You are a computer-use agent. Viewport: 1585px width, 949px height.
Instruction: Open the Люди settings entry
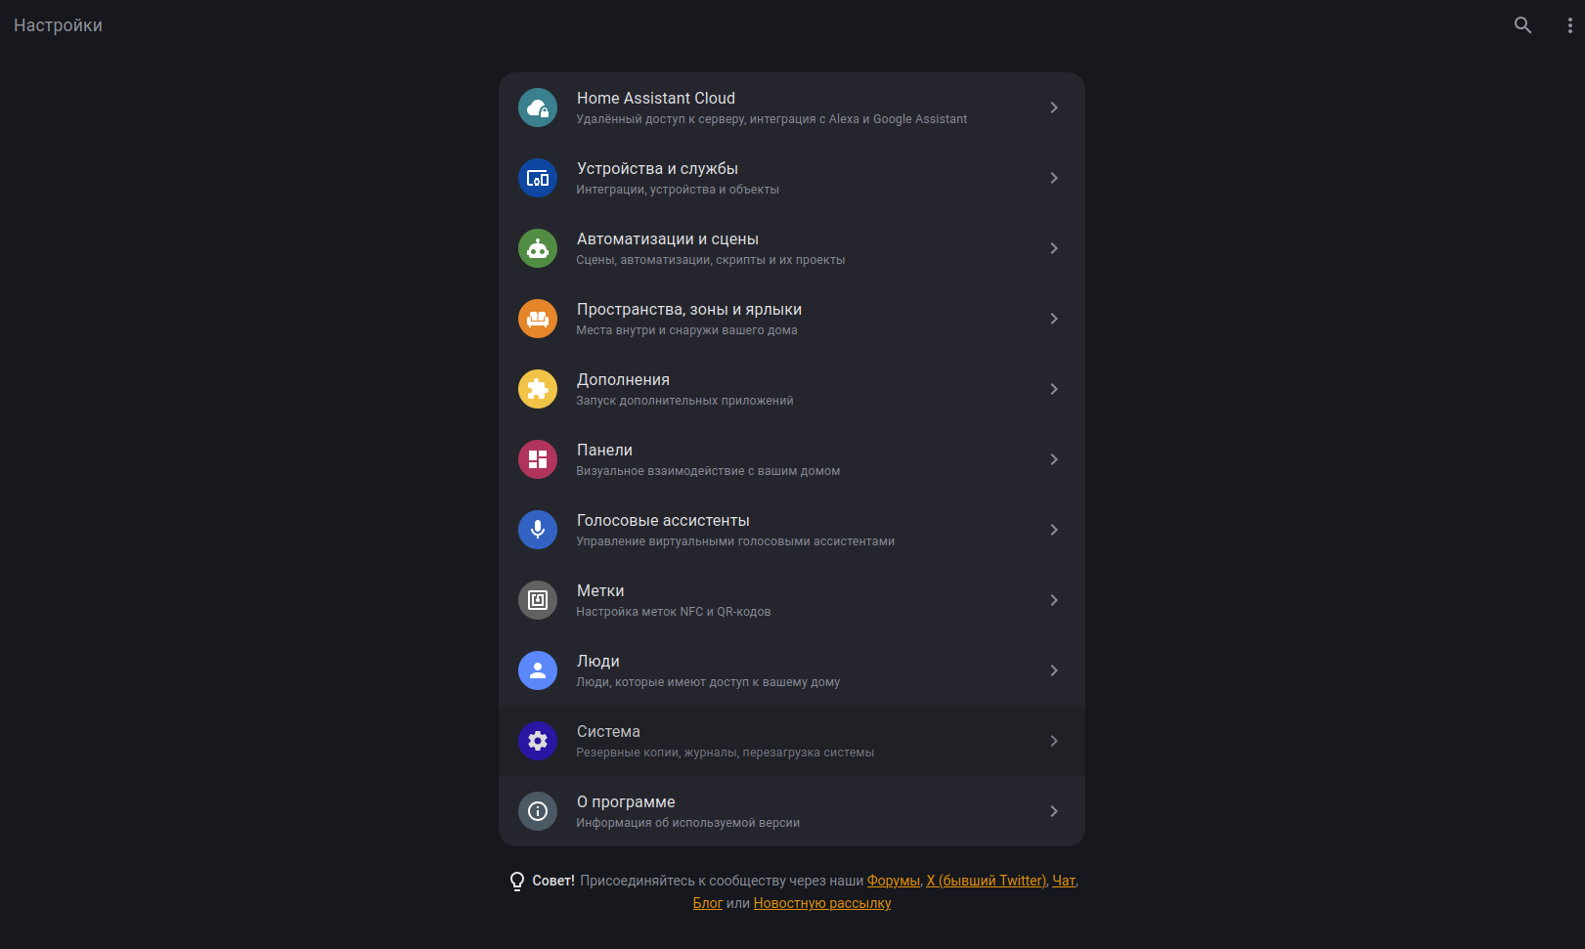click(792, 670)
